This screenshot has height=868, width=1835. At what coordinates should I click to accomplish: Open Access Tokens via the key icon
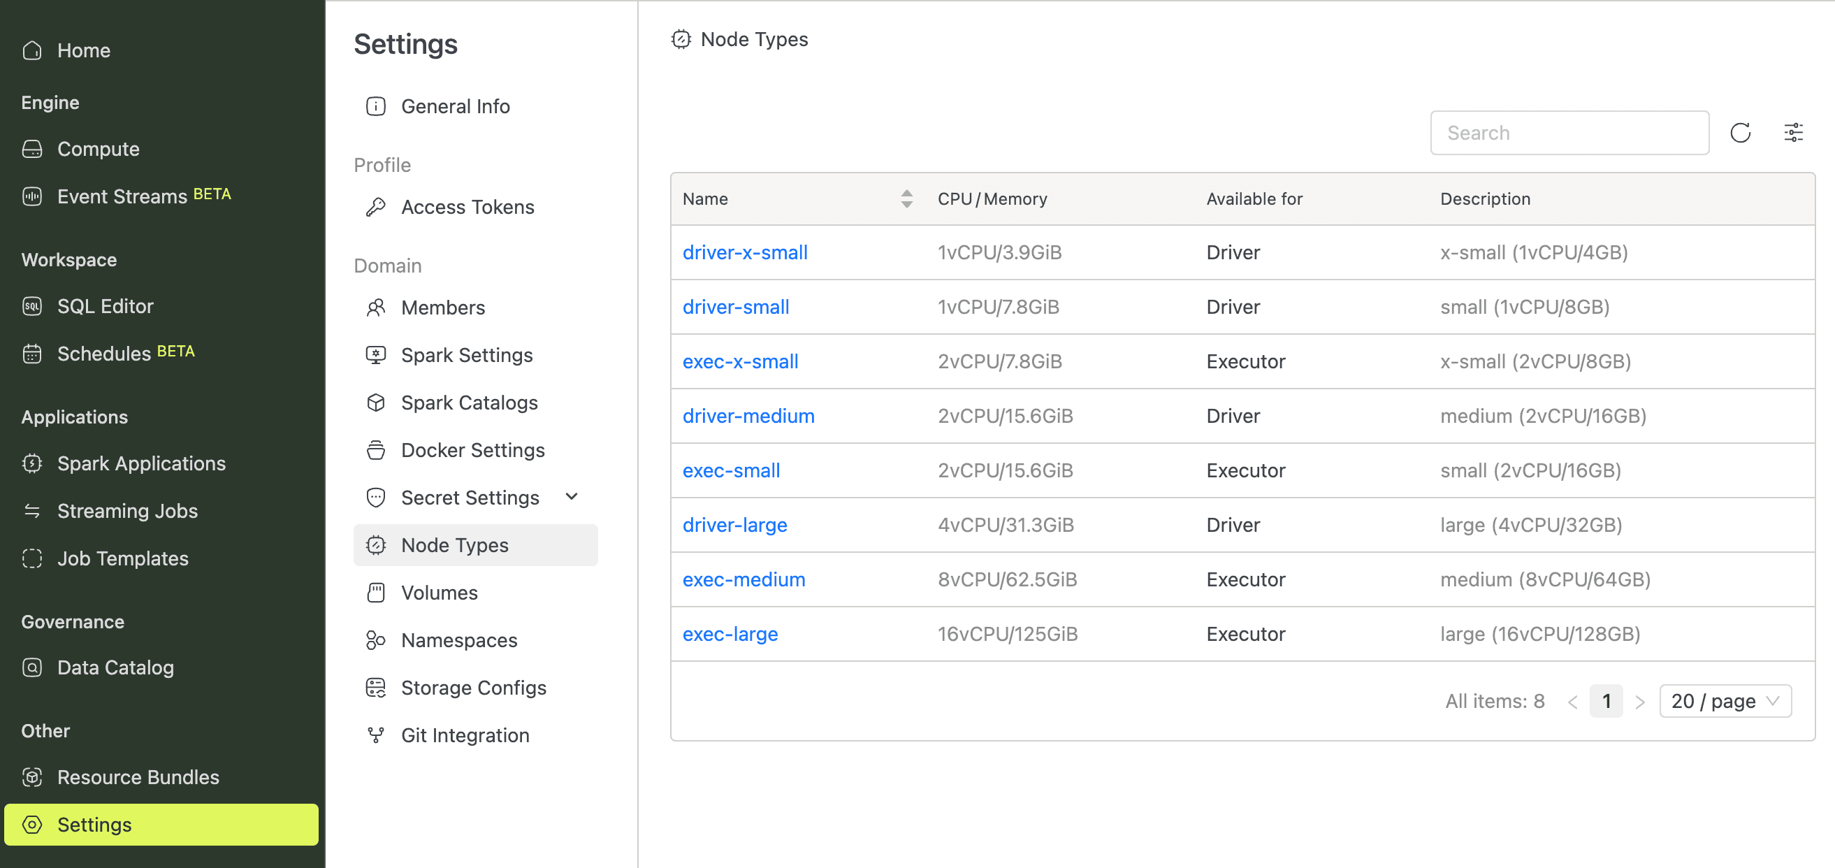pyautogui.click(x=376, y=206)
